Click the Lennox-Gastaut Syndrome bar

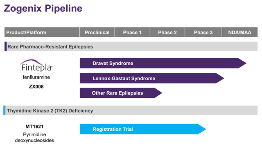coord(152,78)
